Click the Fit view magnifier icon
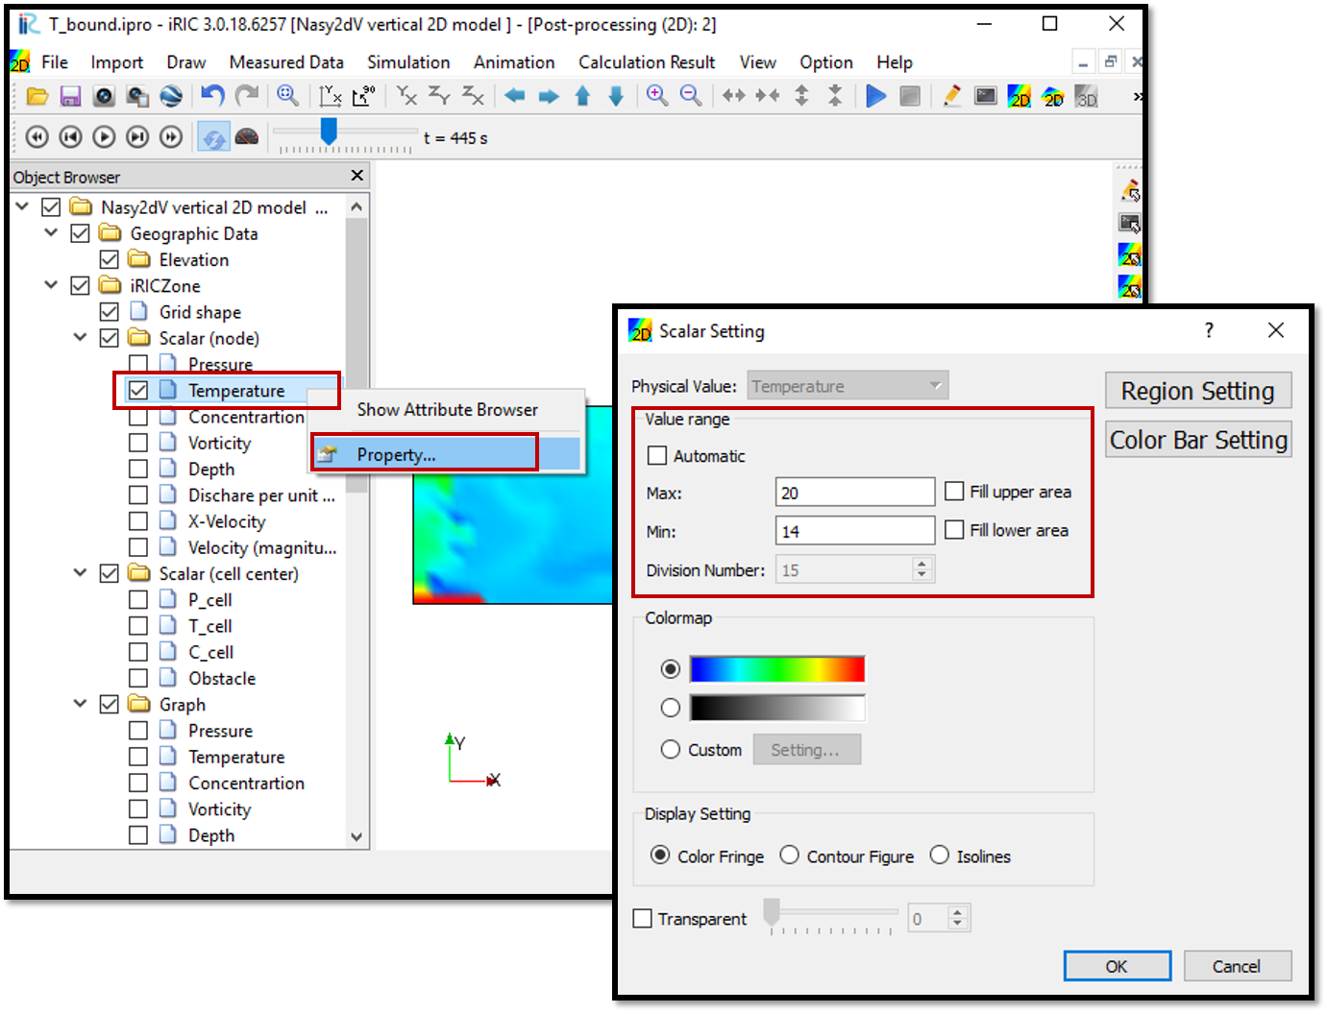The width and height of the screenshot is (1327, 1013). (287, 95)
